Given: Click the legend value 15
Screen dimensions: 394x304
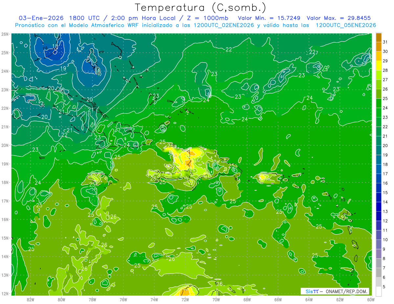Looking at the screenshot, I should [x=385, y=193].
